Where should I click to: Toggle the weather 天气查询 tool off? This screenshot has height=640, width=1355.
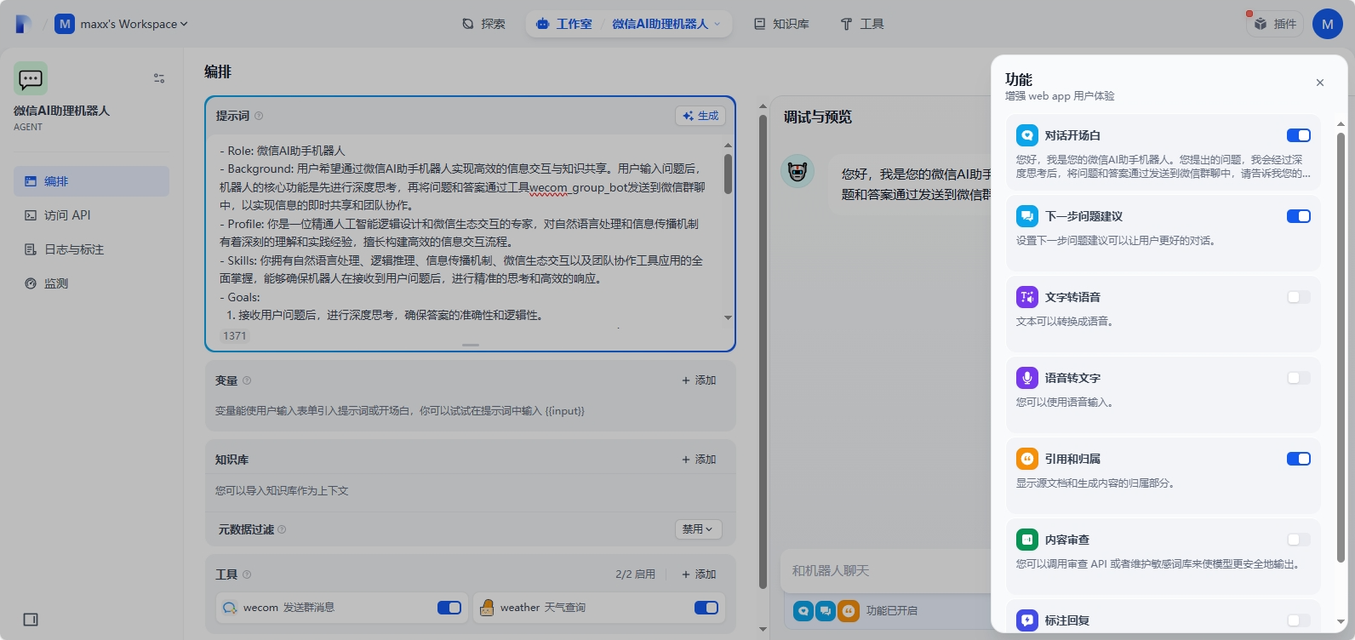click(x=706, y=608)
